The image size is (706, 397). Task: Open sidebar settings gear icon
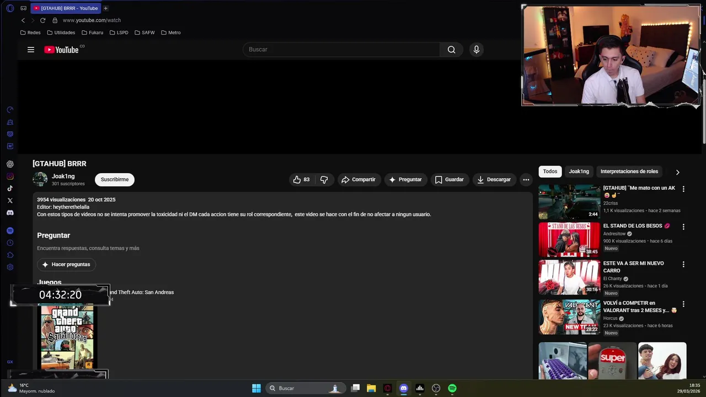pos(10,267)
